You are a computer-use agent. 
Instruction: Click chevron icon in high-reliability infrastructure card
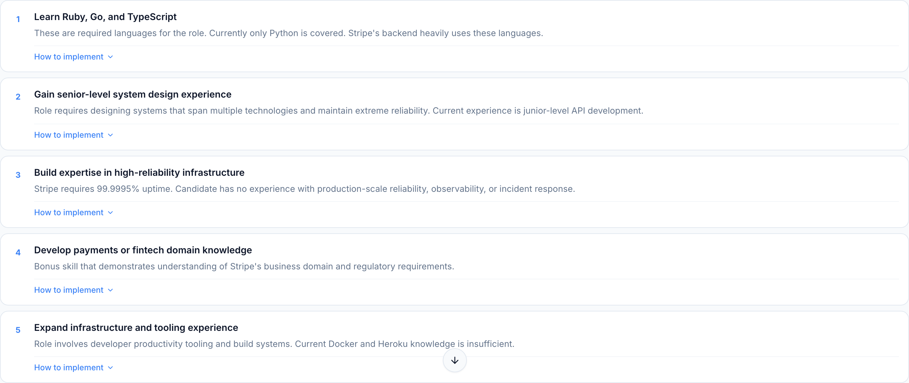[x=110, y=213]
